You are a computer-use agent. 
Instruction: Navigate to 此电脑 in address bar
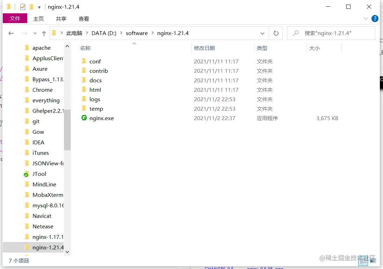(x=74, y=33)
